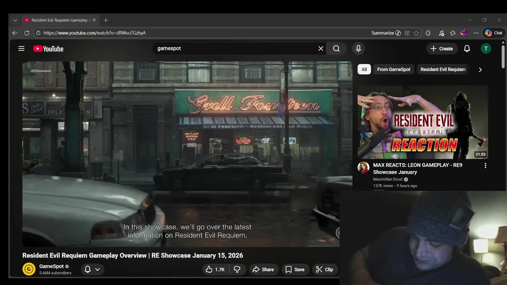Select the browser address bar URL
The image size is (507, 285).
(95, 33)
